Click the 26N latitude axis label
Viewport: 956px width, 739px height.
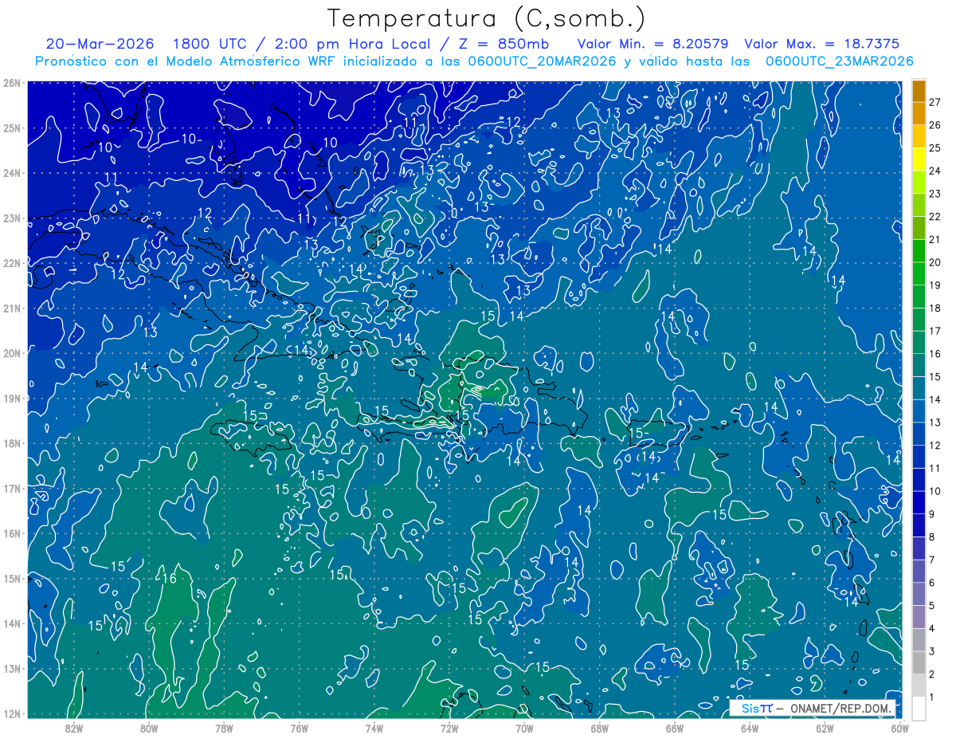click(x=12, y=83)
